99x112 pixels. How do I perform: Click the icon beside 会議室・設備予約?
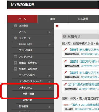[15, 63]
